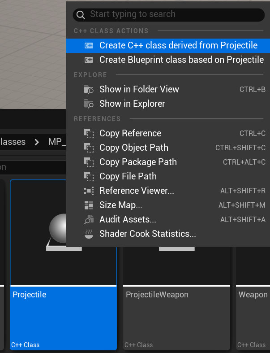Click the 'C++ Class' label under ProjectileWeapon
Image resolution: width=270 pixels, height=353 pixels.
pyautogui.click(x=138, y=345)
